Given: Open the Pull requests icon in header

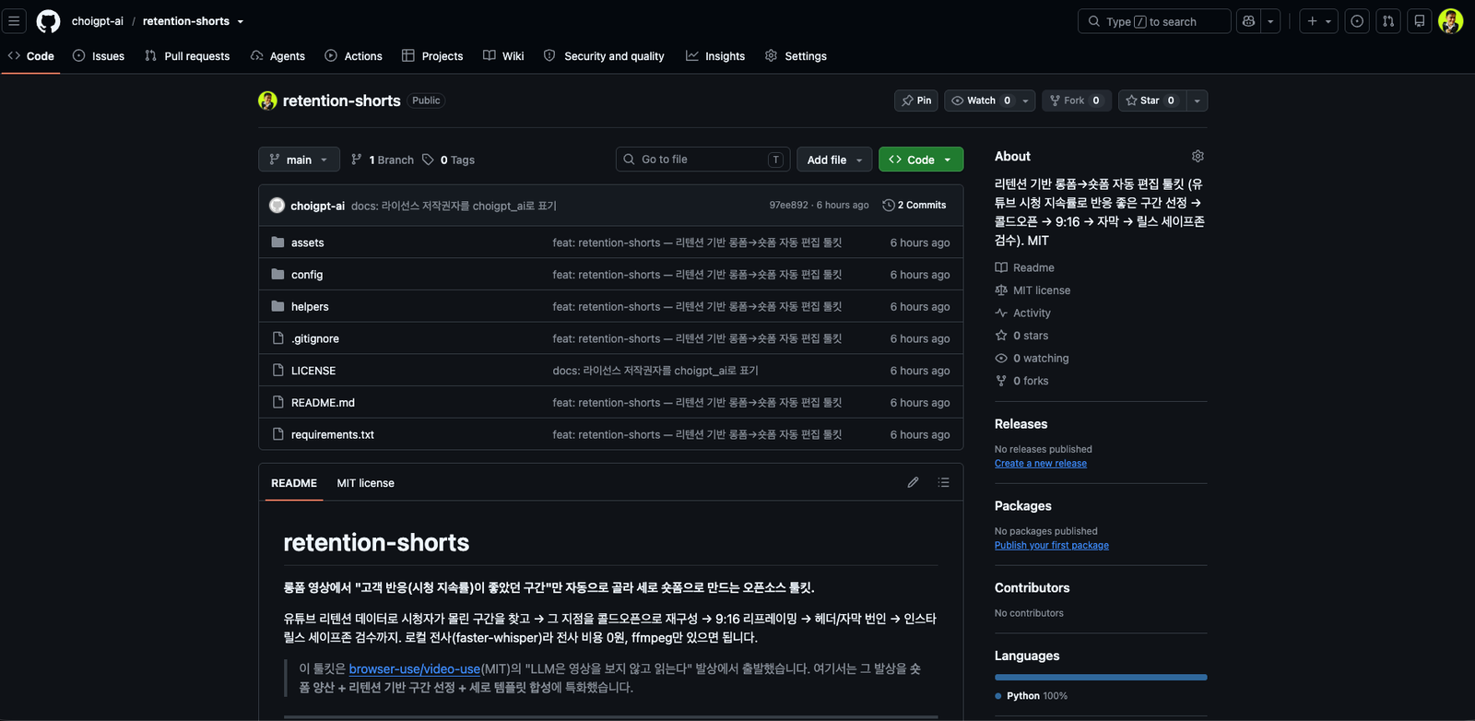Looking at the screenshot, I should (x=1388, y=21).
